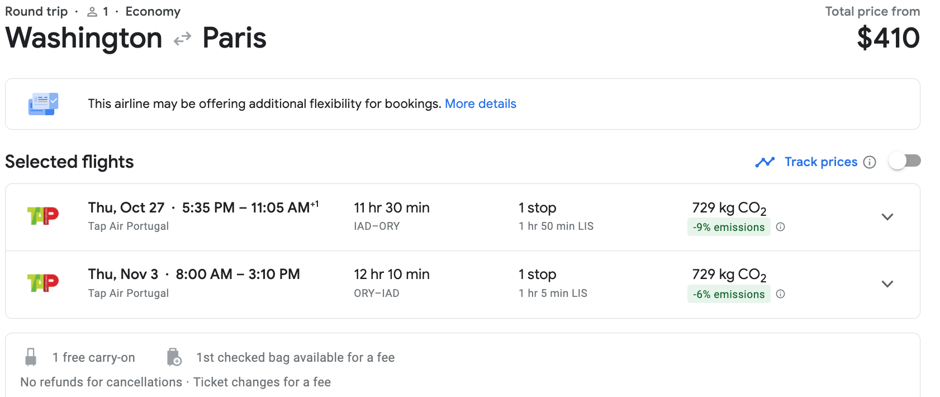Select the 5:35 PM – 11:05 AM flight row
This screenshot has width=940, height=397.
[x=463, y=217]
